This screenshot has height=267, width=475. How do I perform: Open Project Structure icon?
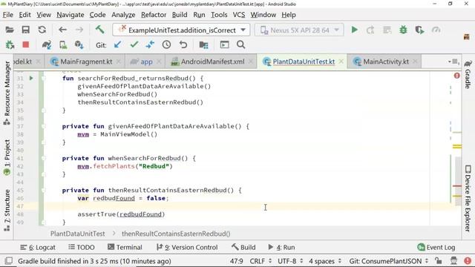click(203, 44)
